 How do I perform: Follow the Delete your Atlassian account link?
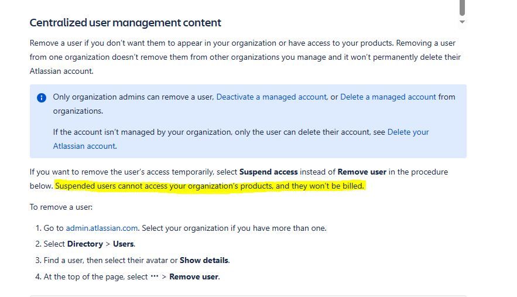(241, 139)
